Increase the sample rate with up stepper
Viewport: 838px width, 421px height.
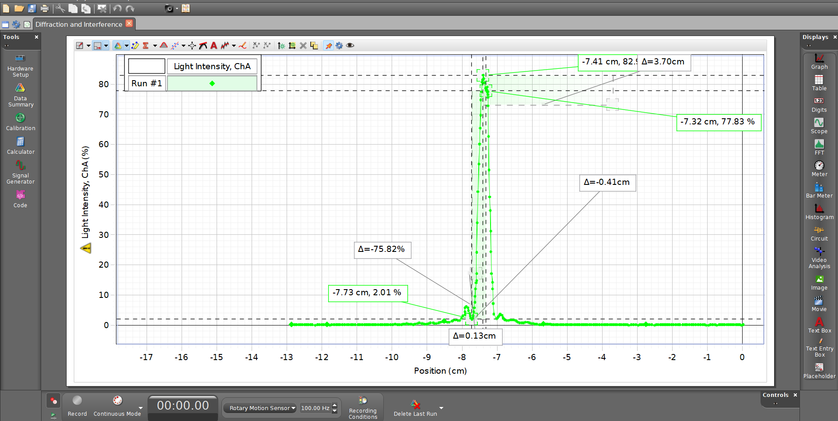click(x=334, y=405)
